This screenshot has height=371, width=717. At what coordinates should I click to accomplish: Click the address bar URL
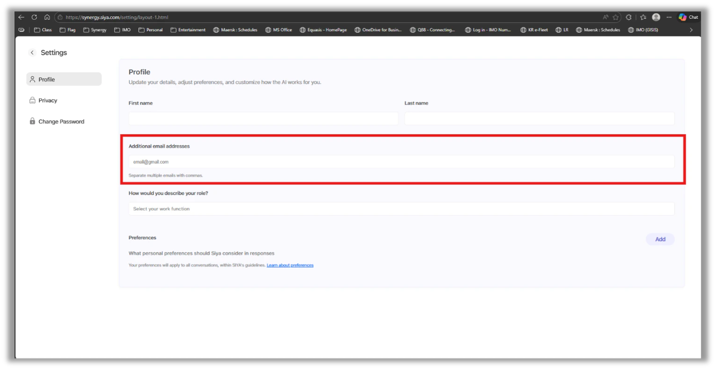pyautogui.click(x=117, y=17)
